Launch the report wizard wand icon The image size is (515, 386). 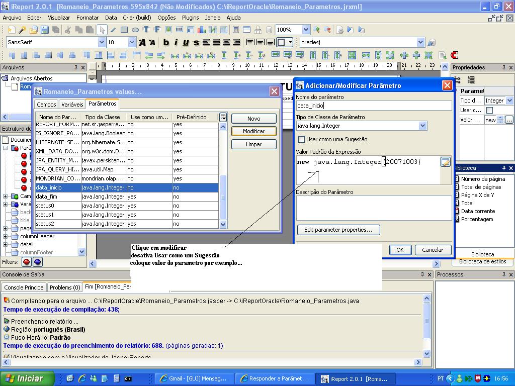click(x=22, y=30)
